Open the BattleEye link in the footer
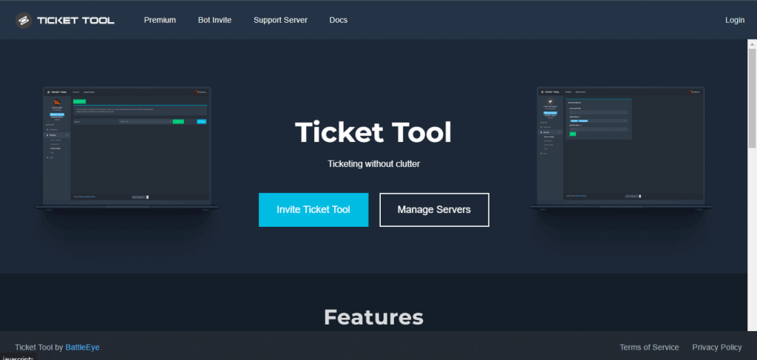Viewport: 757px width, 360px height. [x=83, y=347]
